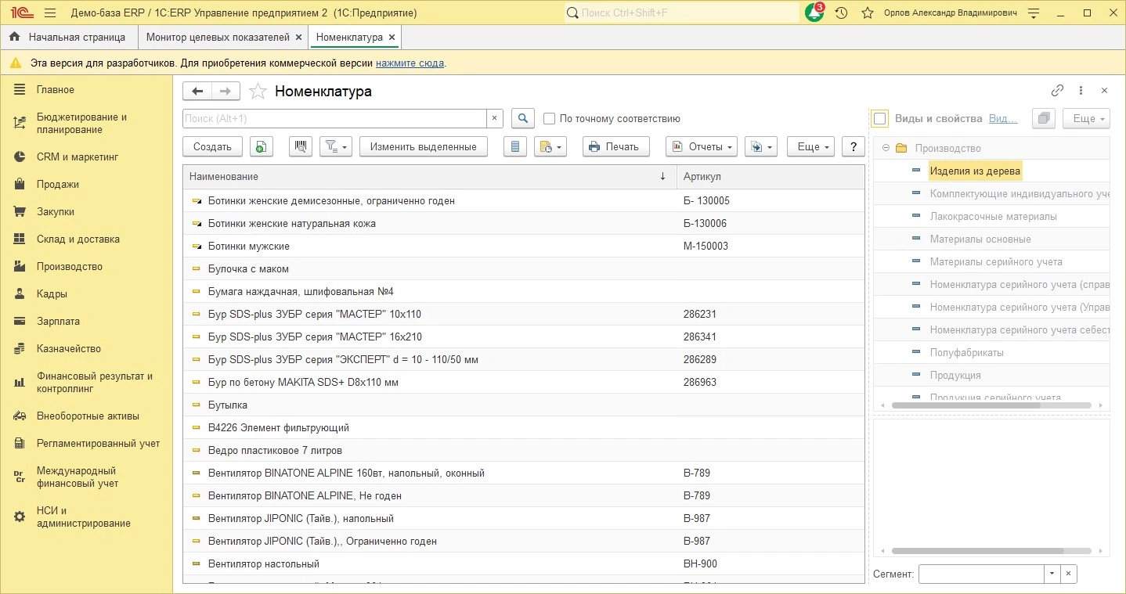Open the Сегмент combo box arrow

point(1052,574)
